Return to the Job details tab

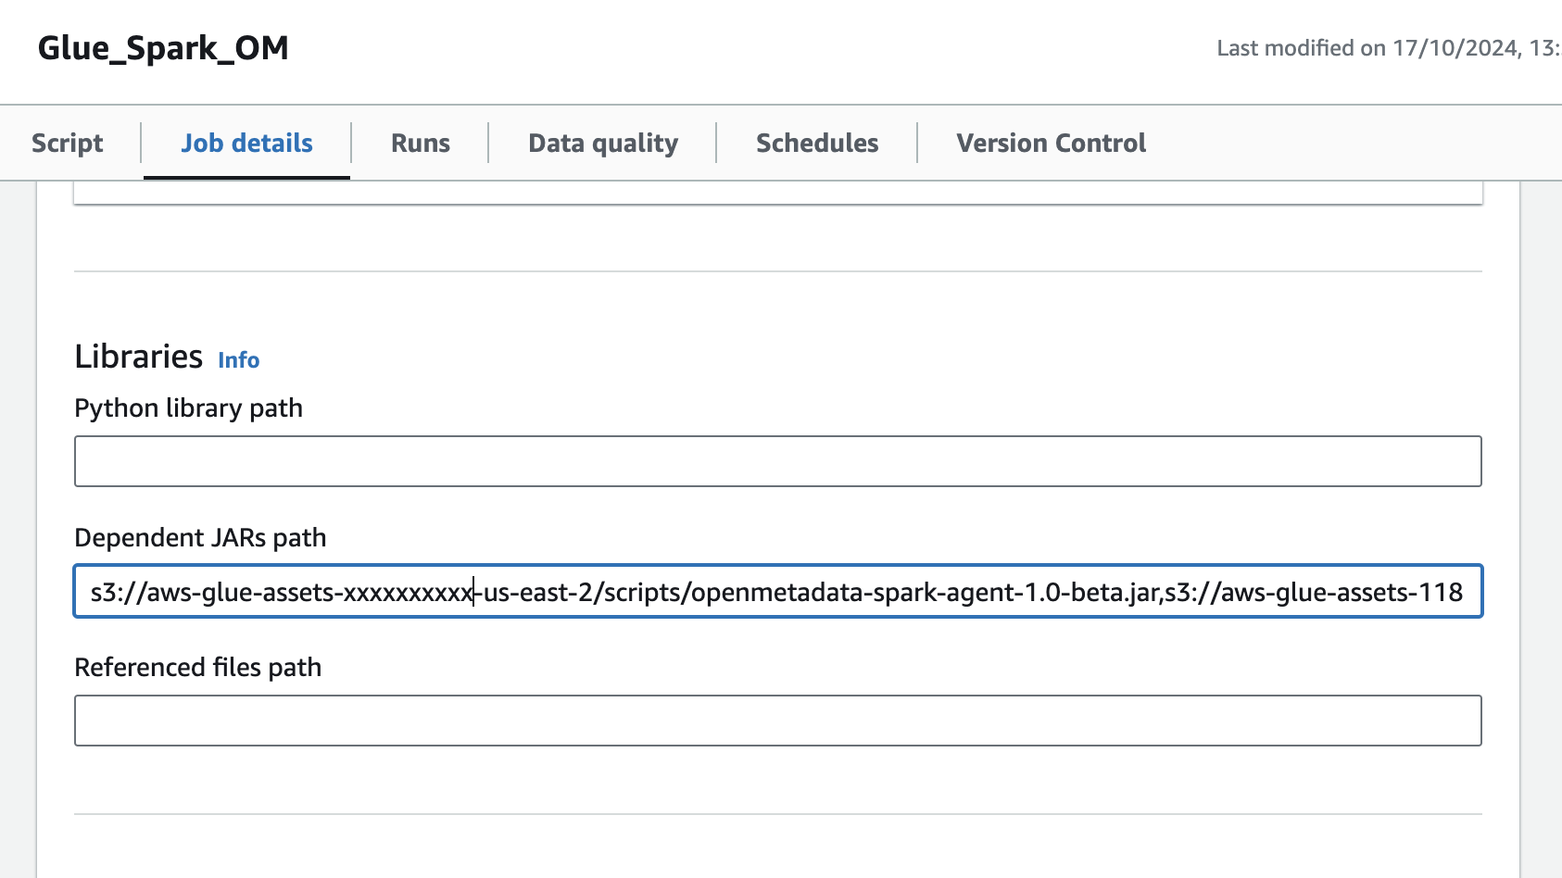coord(246,143)
